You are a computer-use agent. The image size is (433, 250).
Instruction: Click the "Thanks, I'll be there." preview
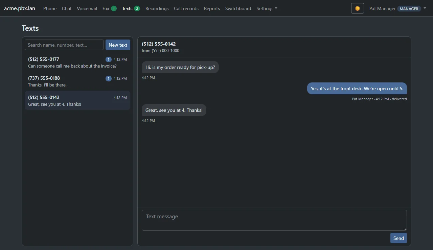(x=47, y=85)
